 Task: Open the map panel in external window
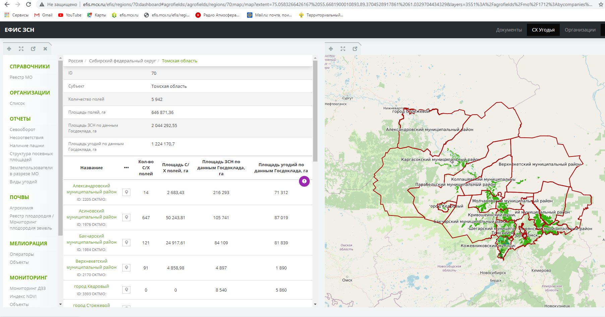[x=355, y=49]
